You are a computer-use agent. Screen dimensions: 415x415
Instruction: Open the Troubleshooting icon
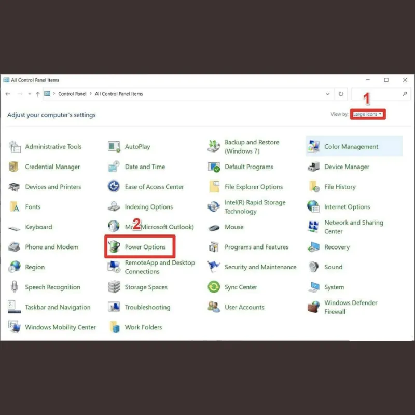click(x=114, y=307)
